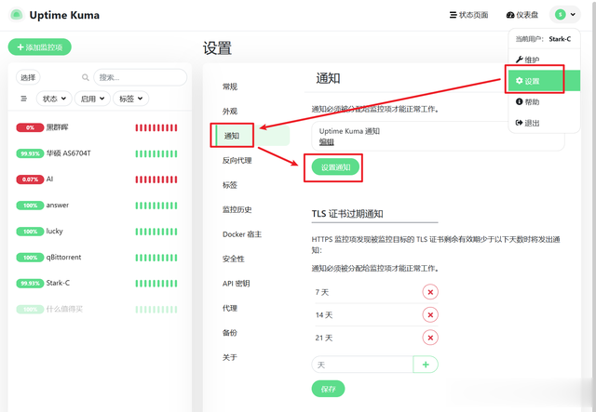Open the Docker 宿主 settings tab

click(x=242, y=234)
